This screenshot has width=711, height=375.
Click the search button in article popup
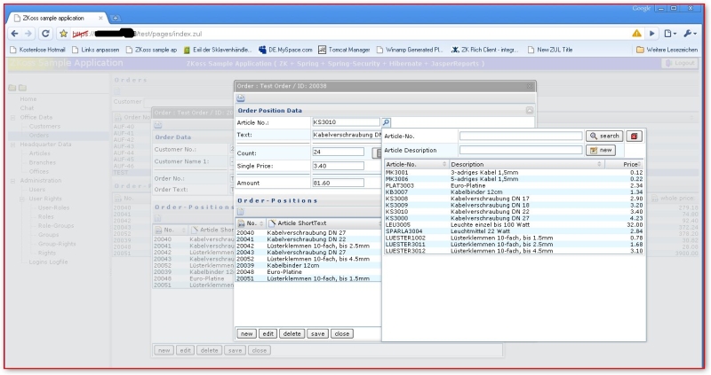coord(603,136)
